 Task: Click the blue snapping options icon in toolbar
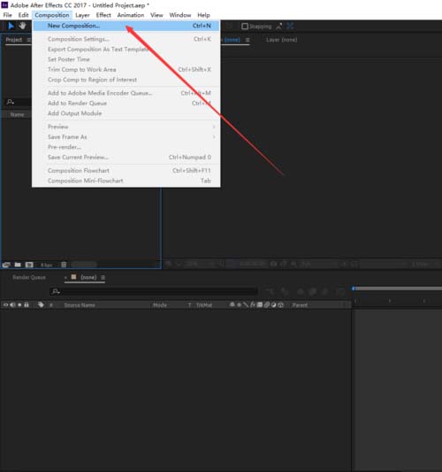pos(290,27)
